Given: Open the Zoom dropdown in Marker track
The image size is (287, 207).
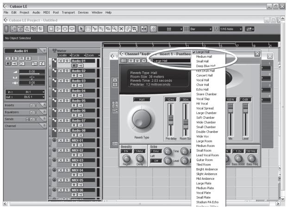Looking at the screenshot, I should click(93, 55).
